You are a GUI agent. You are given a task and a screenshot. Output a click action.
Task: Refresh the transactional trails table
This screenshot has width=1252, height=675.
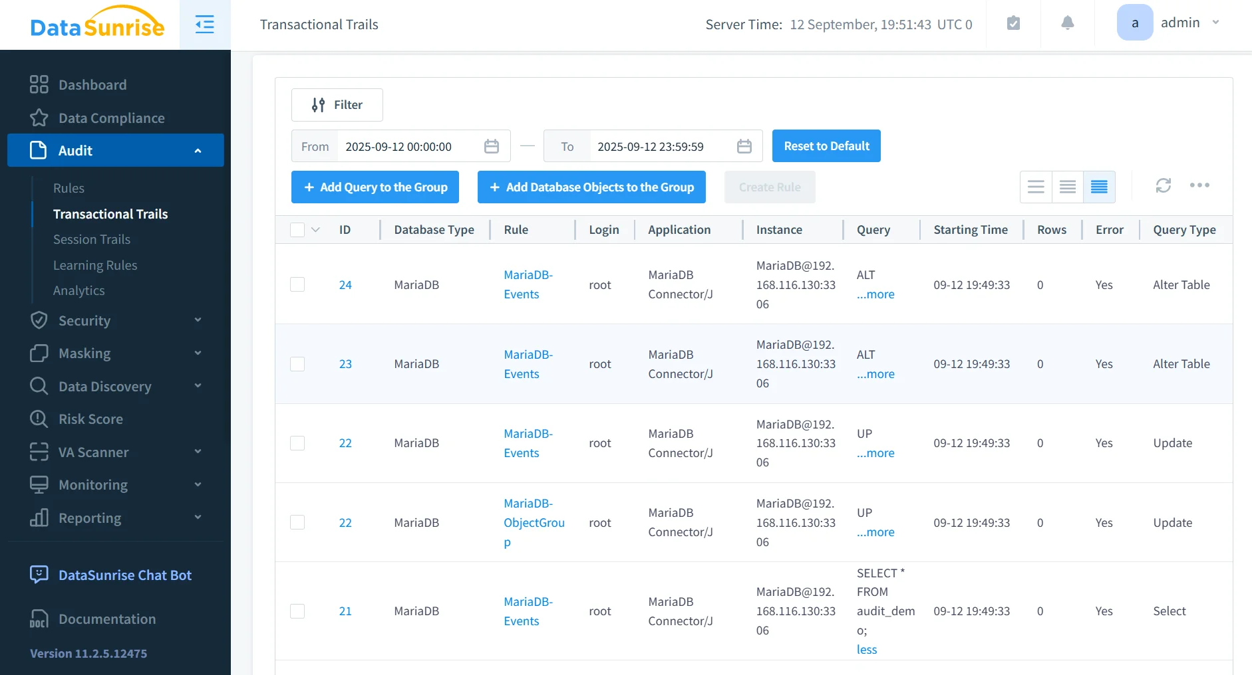tap(1163, 186)
